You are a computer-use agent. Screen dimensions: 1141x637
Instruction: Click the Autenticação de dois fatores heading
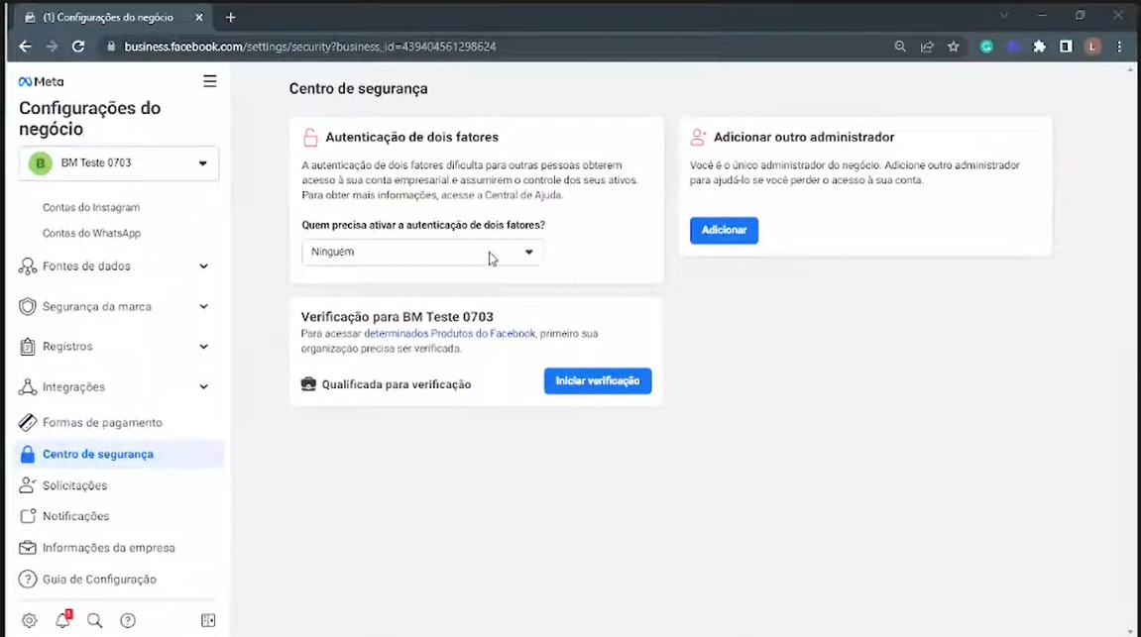click(x=411, y=138)
